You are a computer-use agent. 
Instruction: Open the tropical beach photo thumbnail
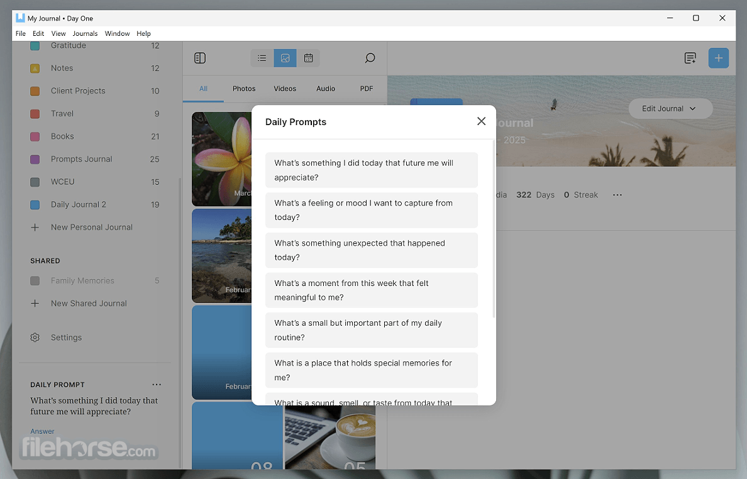pos(221,256)
